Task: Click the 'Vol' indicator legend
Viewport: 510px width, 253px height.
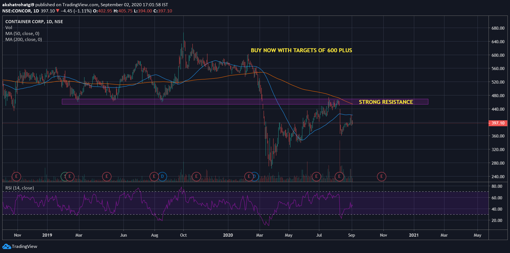Action: [x=9, y=28]
